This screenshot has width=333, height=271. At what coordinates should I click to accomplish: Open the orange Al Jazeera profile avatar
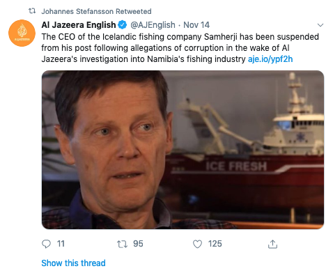point(22,33)
